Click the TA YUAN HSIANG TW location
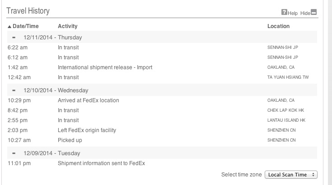Screen dimensions: 332x185 (x=288, y=77)
